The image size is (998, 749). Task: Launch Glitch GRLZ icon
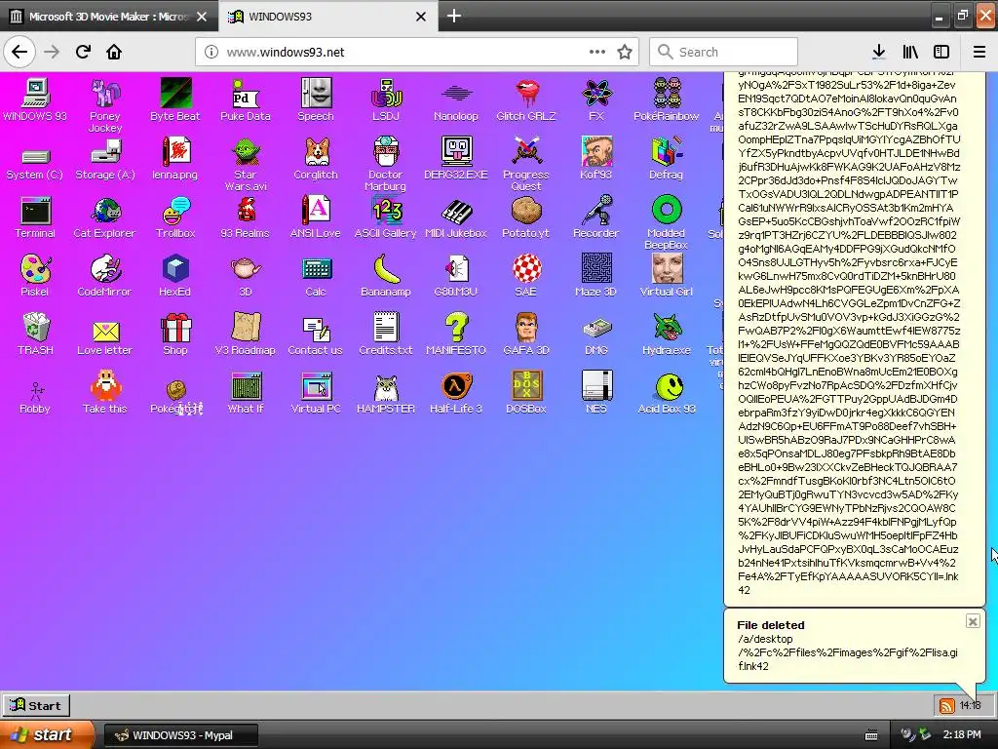526,94
